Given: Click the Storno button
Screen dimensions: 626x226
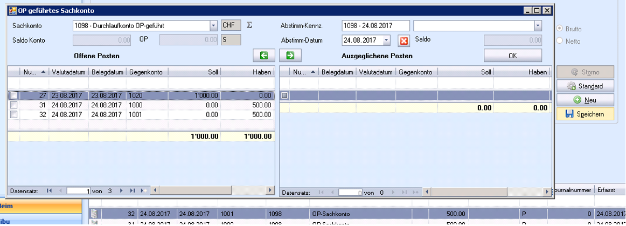Looking at the screenshot, I should coord(585,72).
